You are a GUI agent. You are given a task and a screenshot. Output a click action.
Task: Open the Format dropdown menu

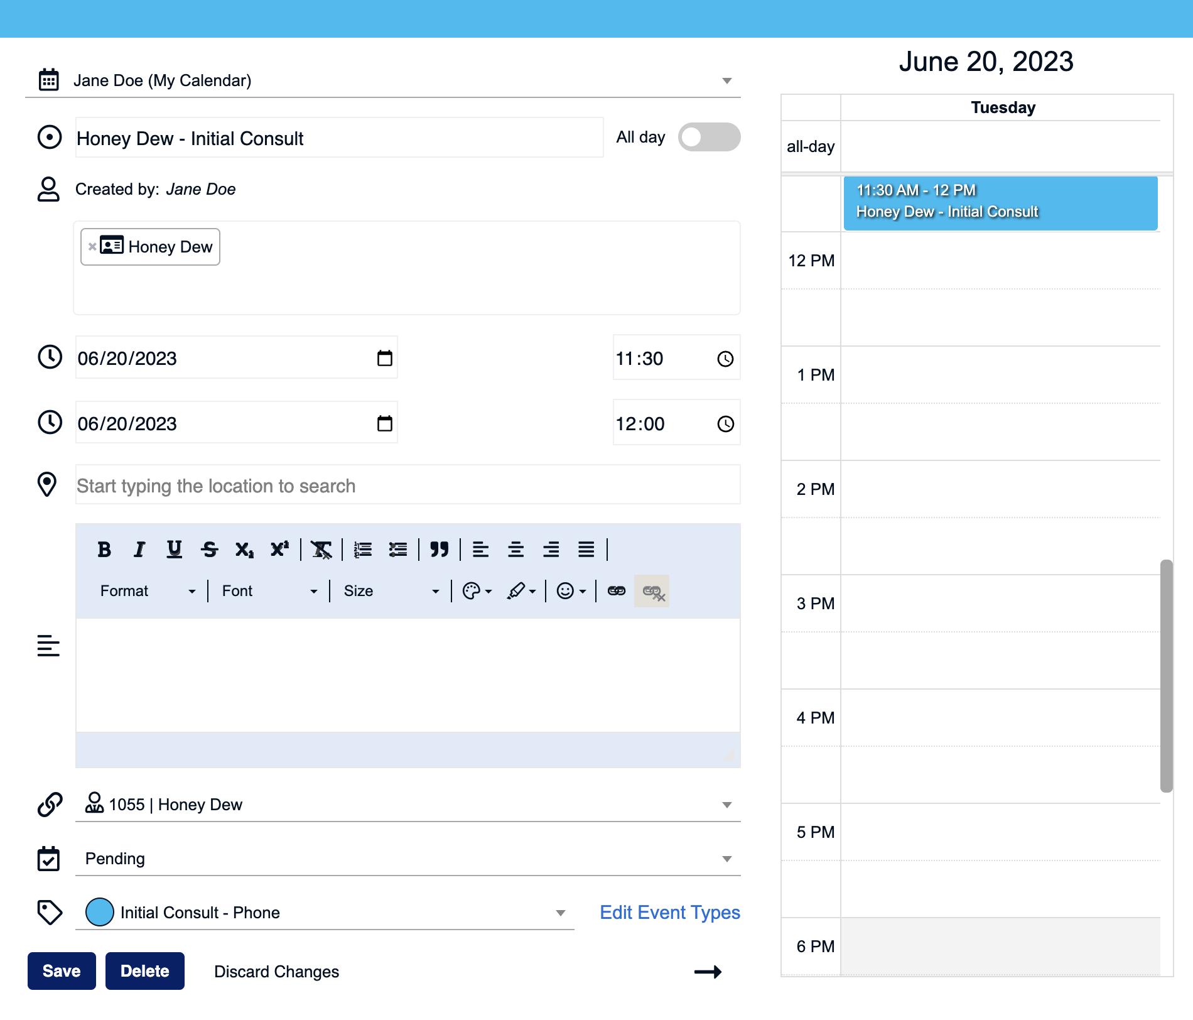point(148,591)
